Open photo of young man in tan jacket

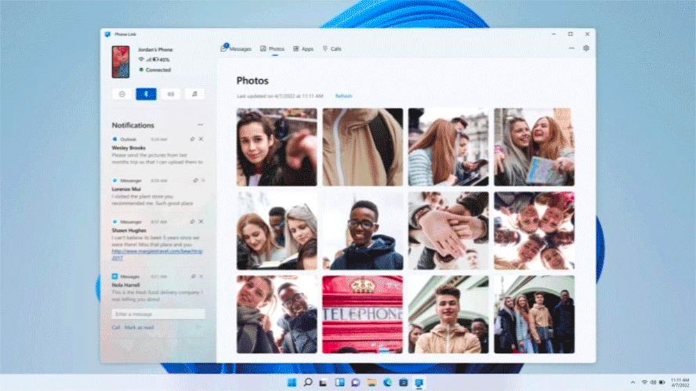[x=448, y=314]
